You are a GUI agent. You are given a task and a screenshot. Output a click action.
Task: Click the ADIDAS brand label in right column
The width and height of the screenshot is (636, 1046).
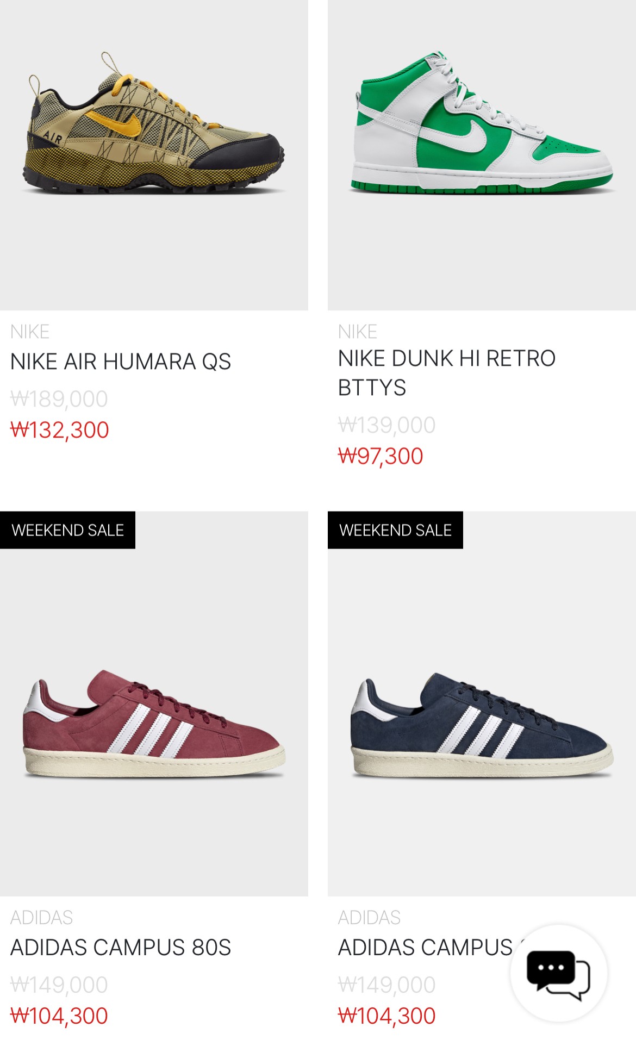[369, 918]
